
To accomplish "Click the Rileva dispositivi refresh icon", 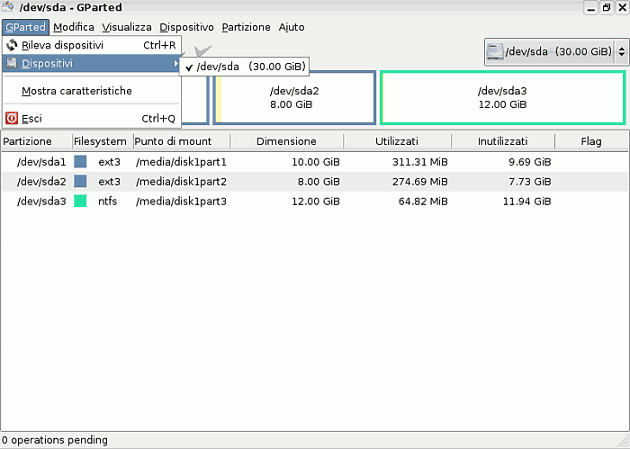I will (x=12, y=44).
